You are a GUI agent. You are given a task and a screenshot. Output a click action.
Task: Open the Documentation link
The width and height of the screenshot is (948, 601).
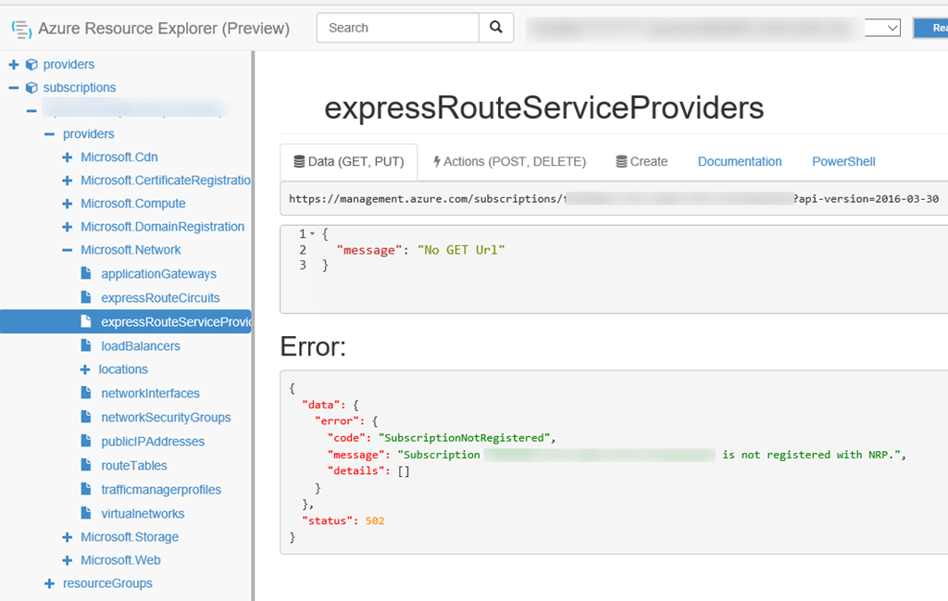[740, 161]
